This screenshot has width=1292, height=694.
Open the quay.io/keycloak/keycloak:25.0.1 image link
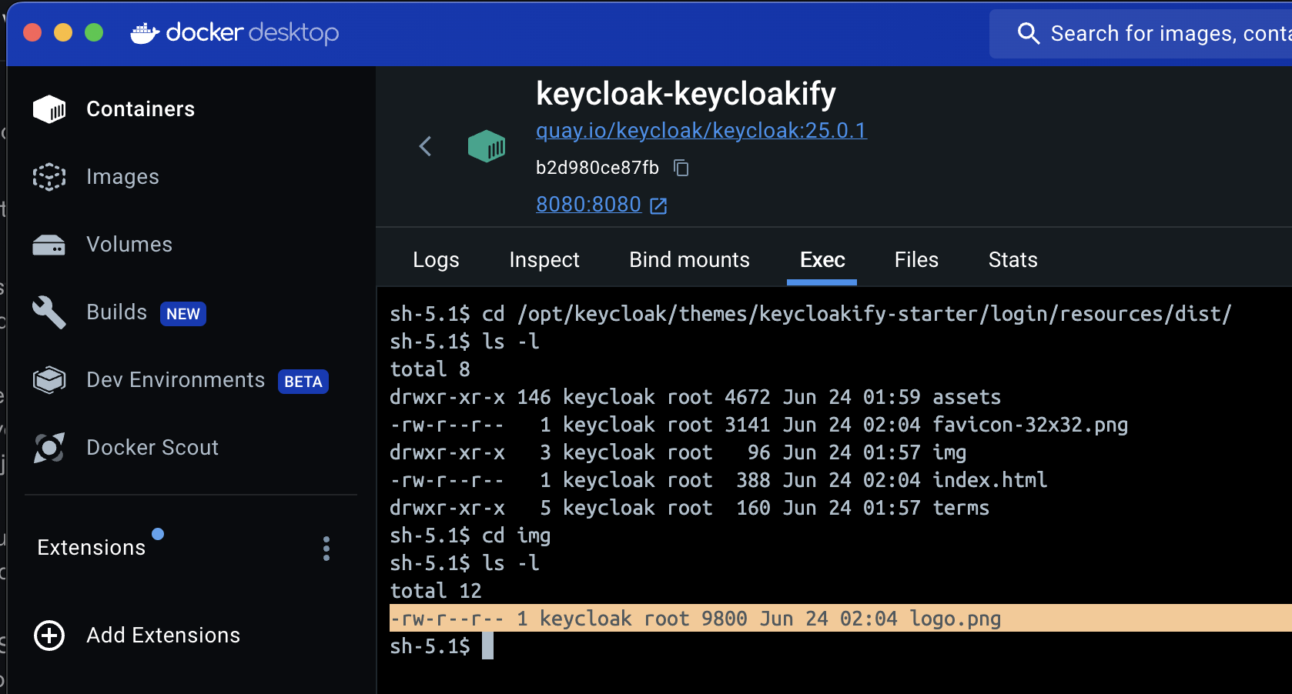(x=701, y=131)
